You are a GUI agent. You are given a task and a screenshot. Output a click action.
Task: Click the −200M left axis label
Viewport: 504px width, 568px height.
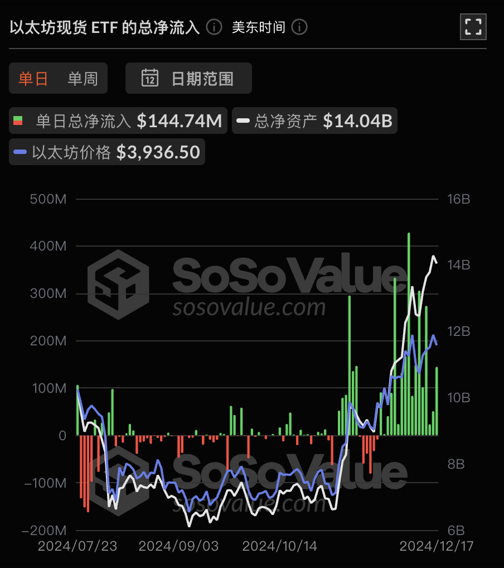44,530
